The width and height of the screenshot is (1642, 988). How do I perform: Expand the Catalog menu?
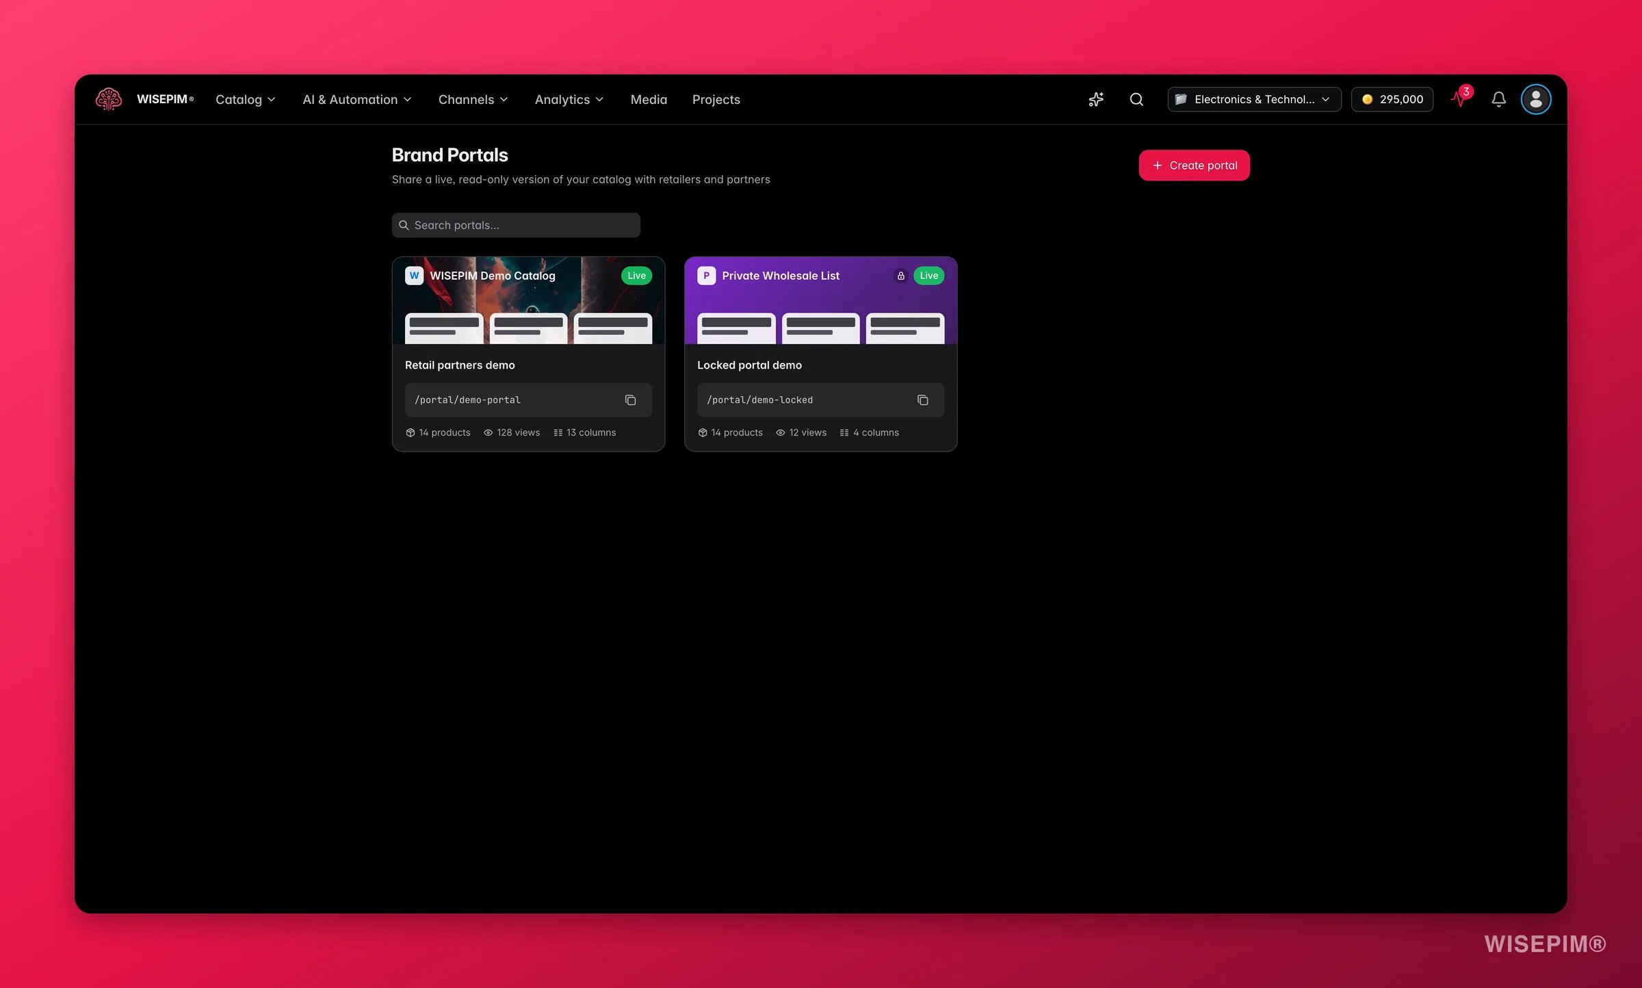(246, 99)
